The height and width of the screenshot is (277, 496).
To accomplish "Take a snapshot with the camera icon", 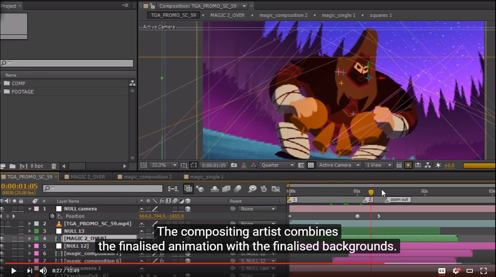I will coord(234,165).
